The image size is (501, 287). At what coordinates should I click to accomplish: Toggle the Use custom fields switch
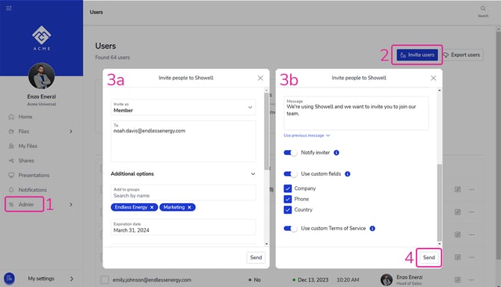[290, 174]
